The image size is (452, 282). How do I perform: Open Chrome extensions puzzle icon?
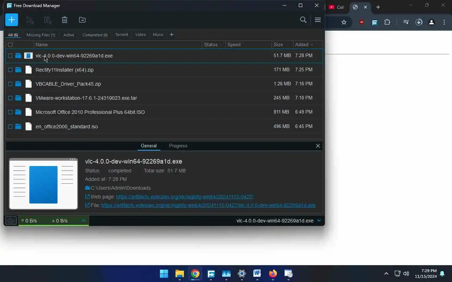387,22
